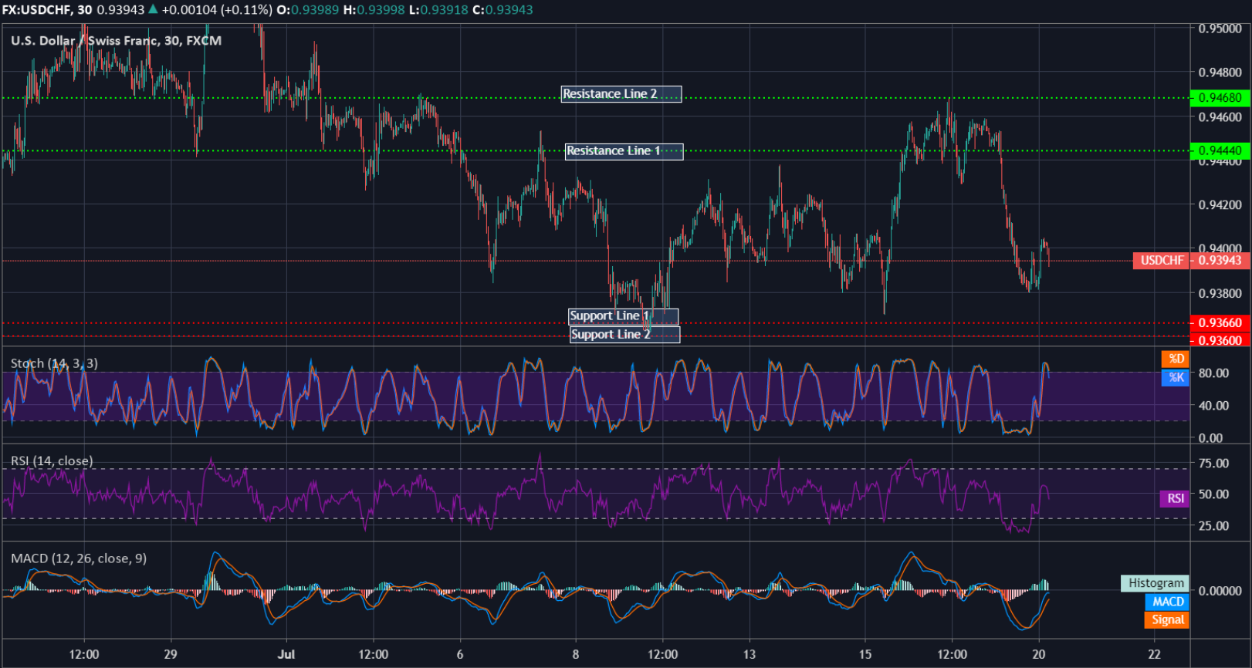This screenshot has width=1252, height=668.
Task: Click the 0.00000 MACD scale value
Action: 1220,591
